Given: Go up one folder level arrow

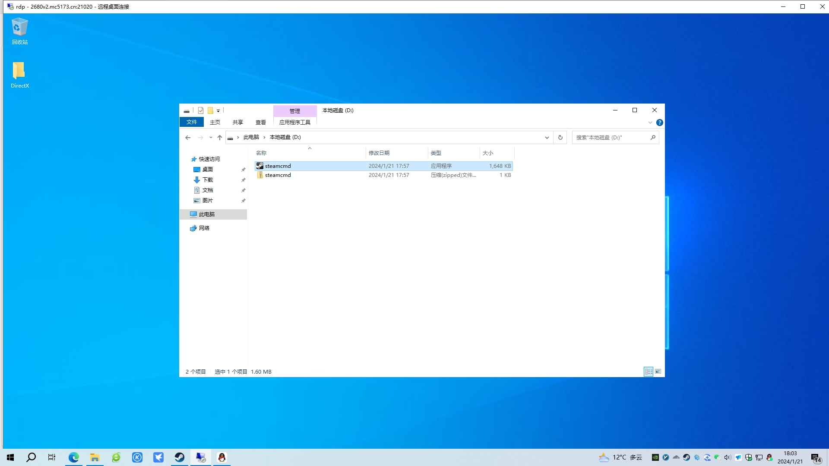Looking at the screenshot, I should click(x=220, y=137).
